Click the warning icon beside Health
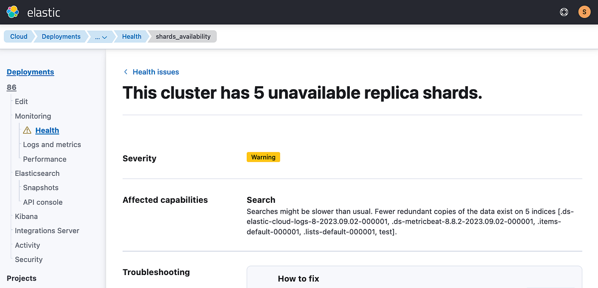598x288 pixels. coord(26,130)
